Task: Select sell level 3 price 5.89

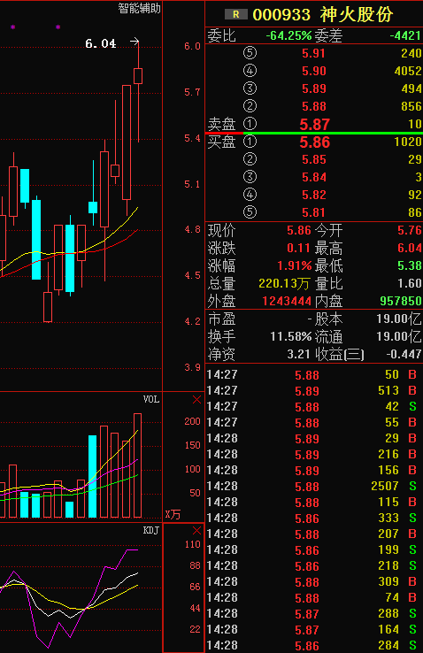Action: pyautogui.click(x=313, y=88)
